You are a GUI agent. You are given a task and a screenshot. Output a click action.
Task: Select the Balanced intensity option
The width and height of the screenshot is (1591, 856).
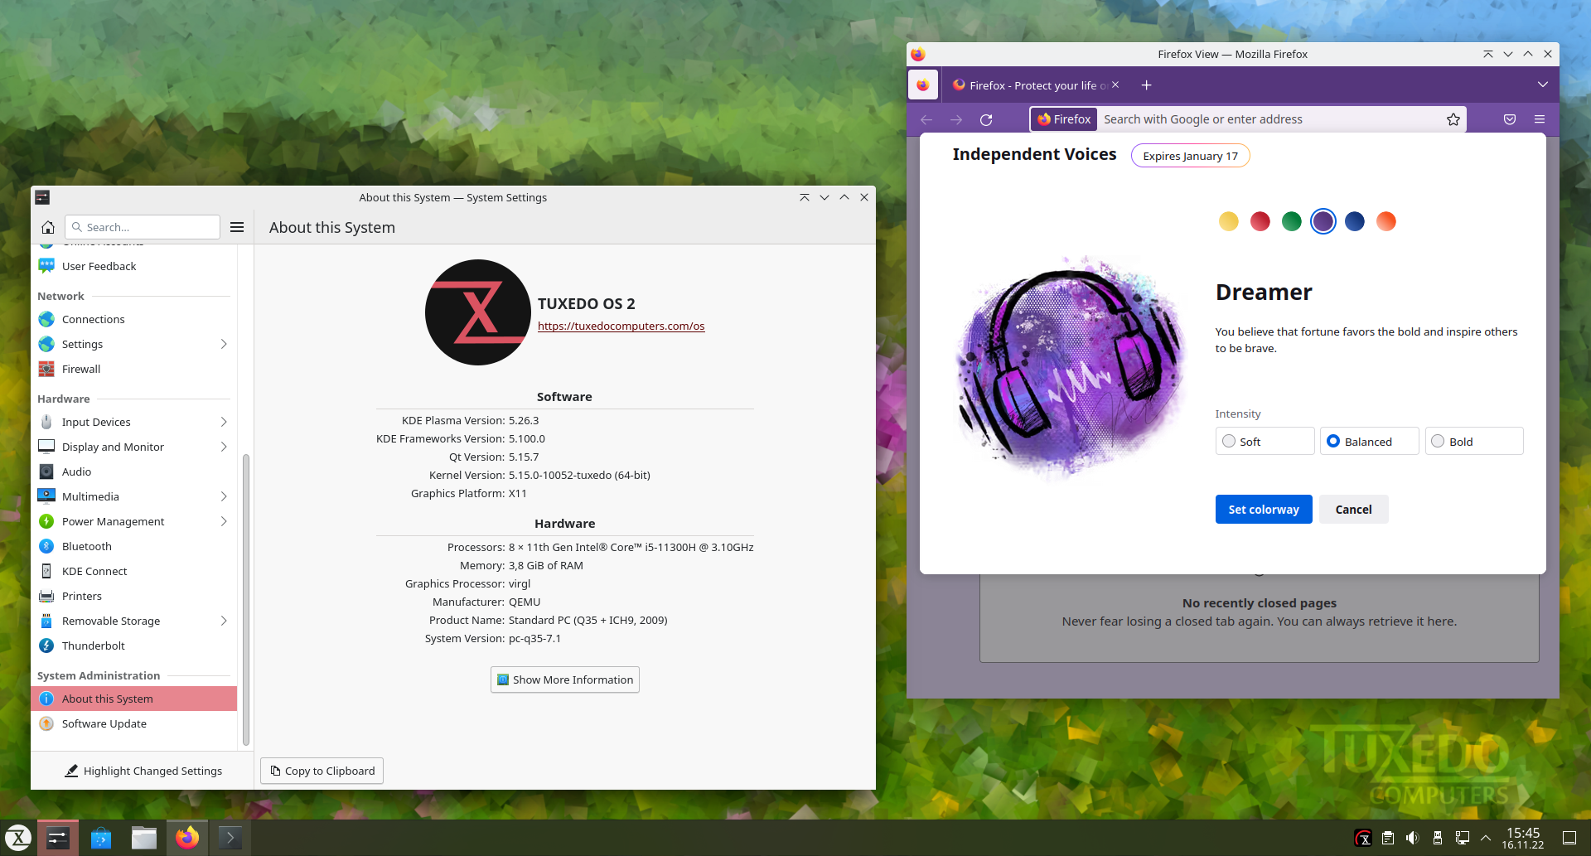click(x=1369, y=442)
